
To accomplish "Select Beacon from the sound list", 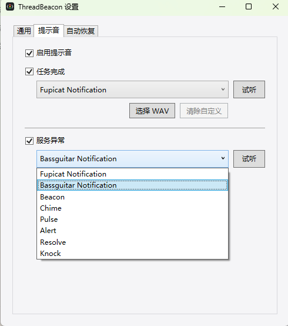I will [132, 197].
